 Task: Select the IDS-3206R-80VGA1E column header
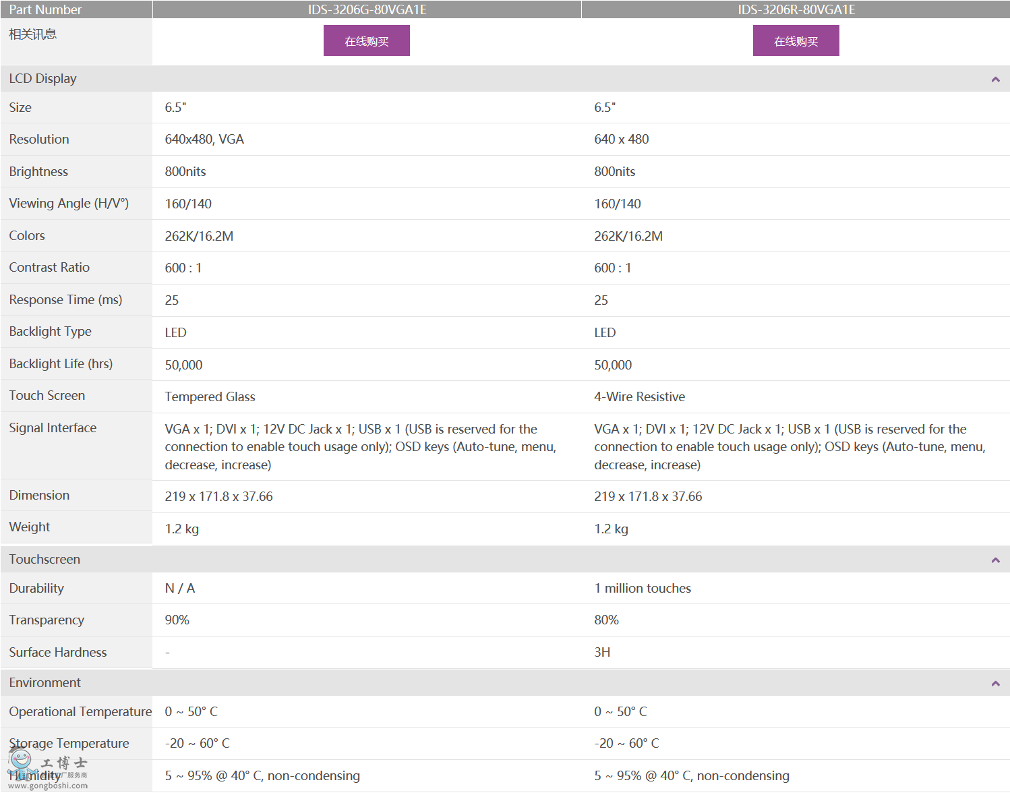(796, 9)
